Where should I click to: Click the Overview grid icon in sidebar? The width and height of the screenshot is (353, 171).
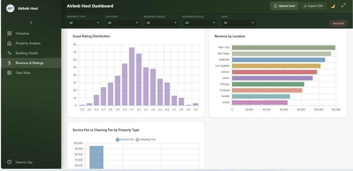click(9, 33)
